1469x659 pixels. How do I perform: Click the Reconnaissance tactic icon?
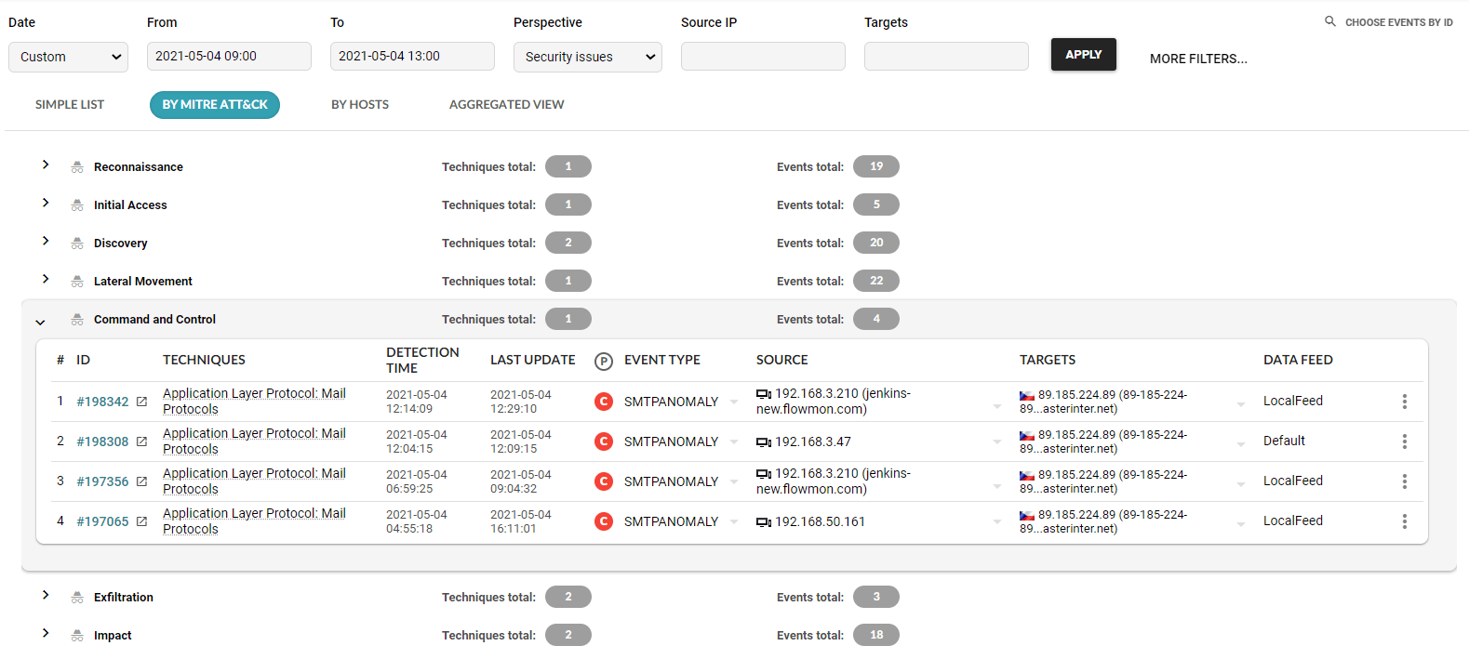pos(77,167)
